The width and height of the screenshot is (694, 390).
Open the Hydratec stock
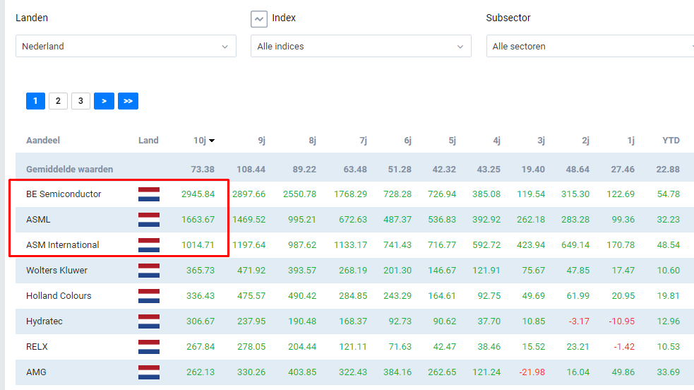44,321
